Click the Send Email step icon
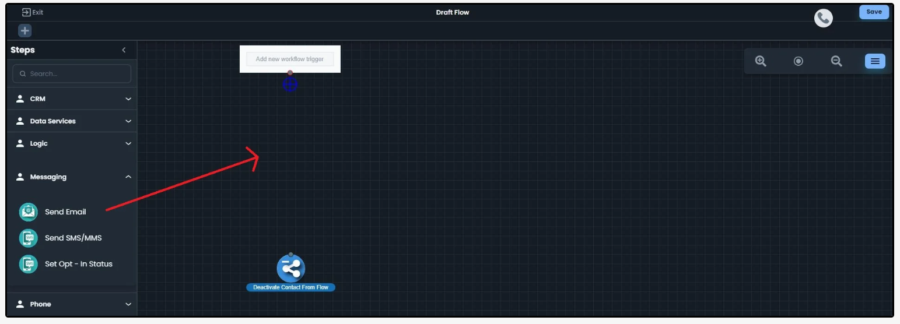This screenshot has width=900, height=324. (x=28, y=212)
